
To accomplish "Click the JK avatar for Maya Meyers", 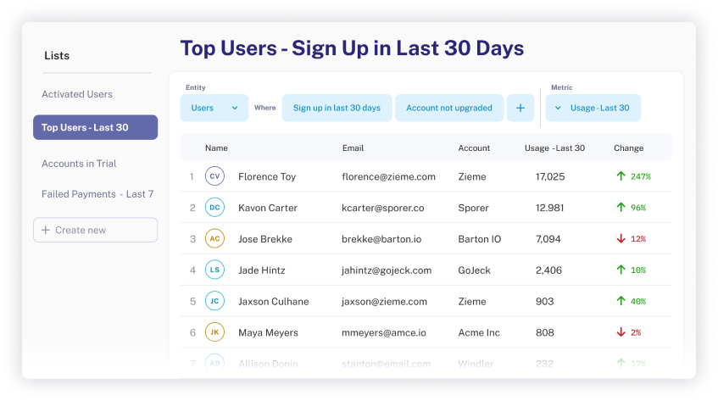I will (214, 332).
